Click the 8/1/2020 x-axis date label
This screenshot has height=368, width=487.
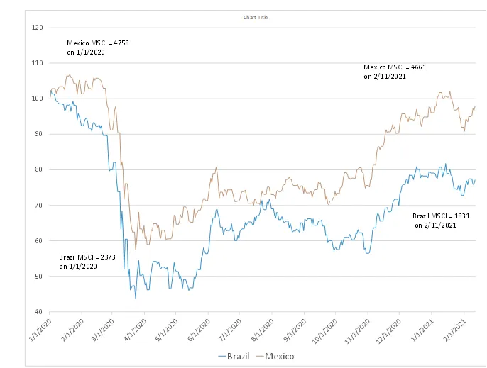pos(263,330)
